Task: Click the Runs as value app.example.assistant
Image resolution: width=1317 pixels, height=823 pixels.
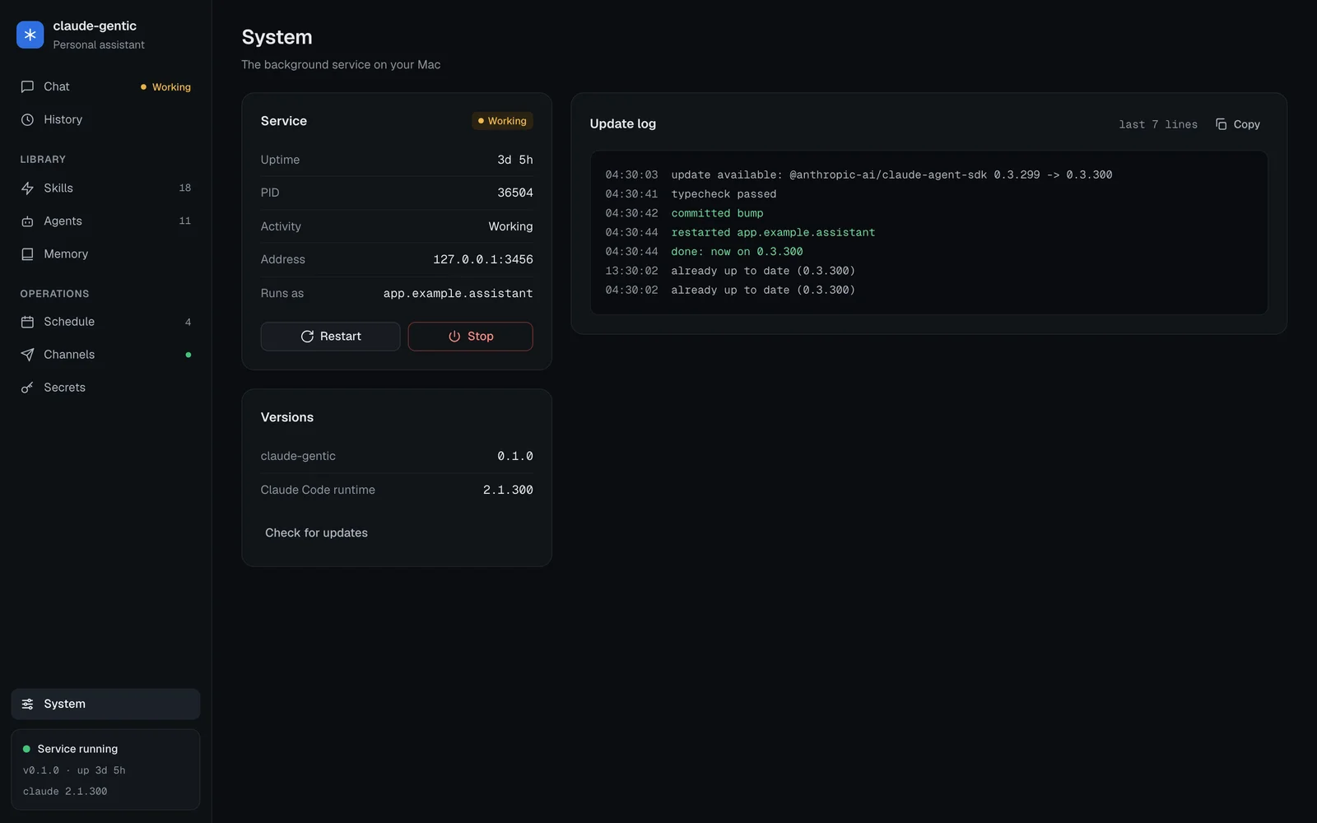Action: pos(458,293)
